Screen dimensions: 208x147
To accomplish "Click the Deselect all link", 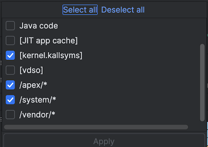I will [123, 10].
